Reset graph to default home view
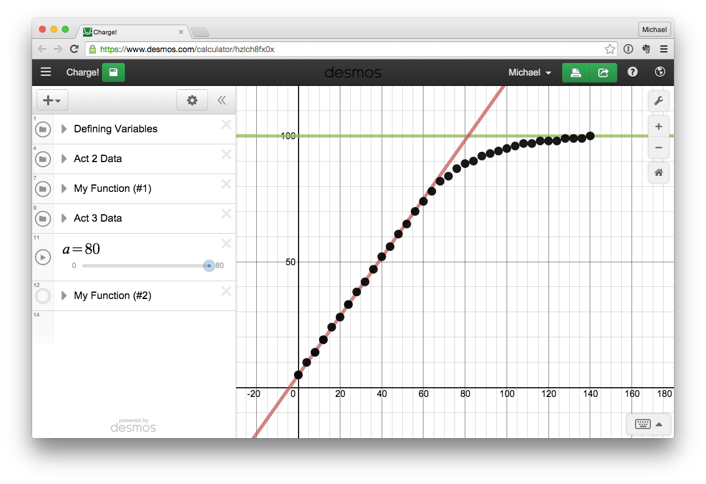This screenshot has width=706, height=484. tap(658, 172)
